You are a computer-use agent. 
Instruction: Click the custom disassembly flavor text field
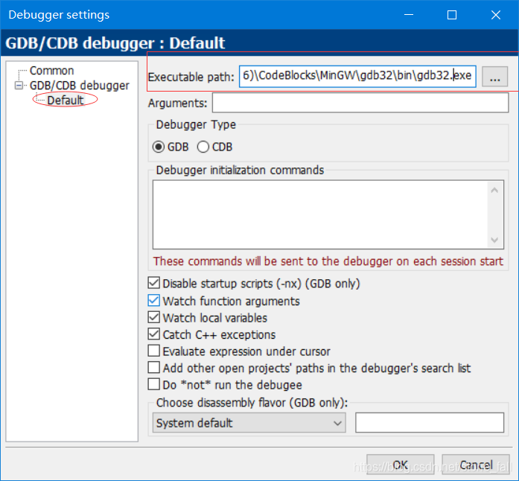tap(430, 422)
